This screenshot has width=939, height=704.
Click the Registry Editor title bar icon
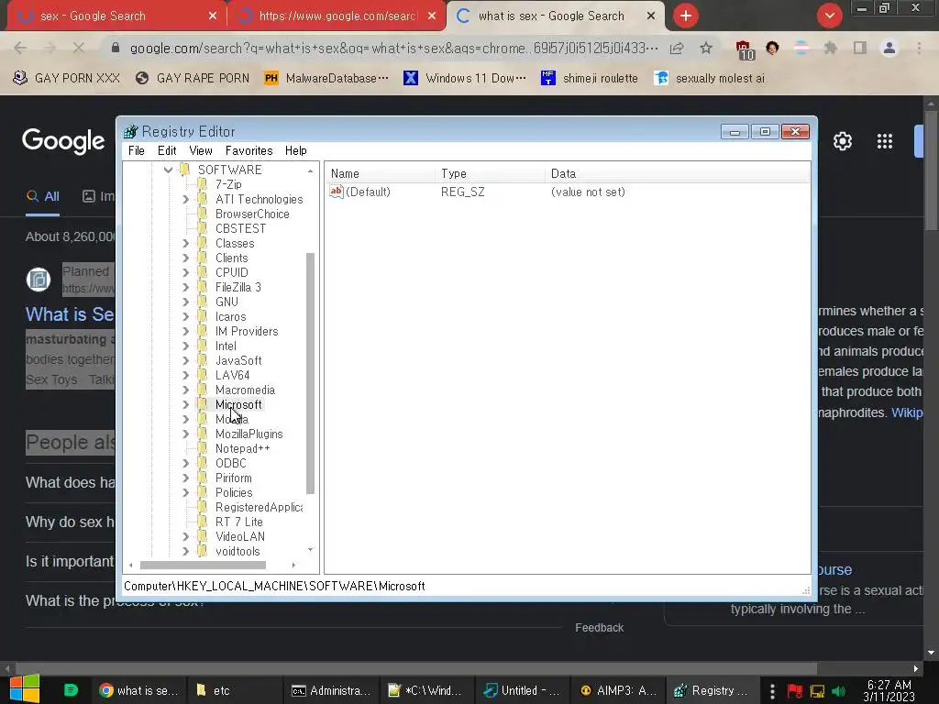[130, 131]
